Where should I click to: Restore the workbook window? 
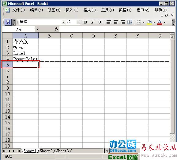(x=167, y=15)
